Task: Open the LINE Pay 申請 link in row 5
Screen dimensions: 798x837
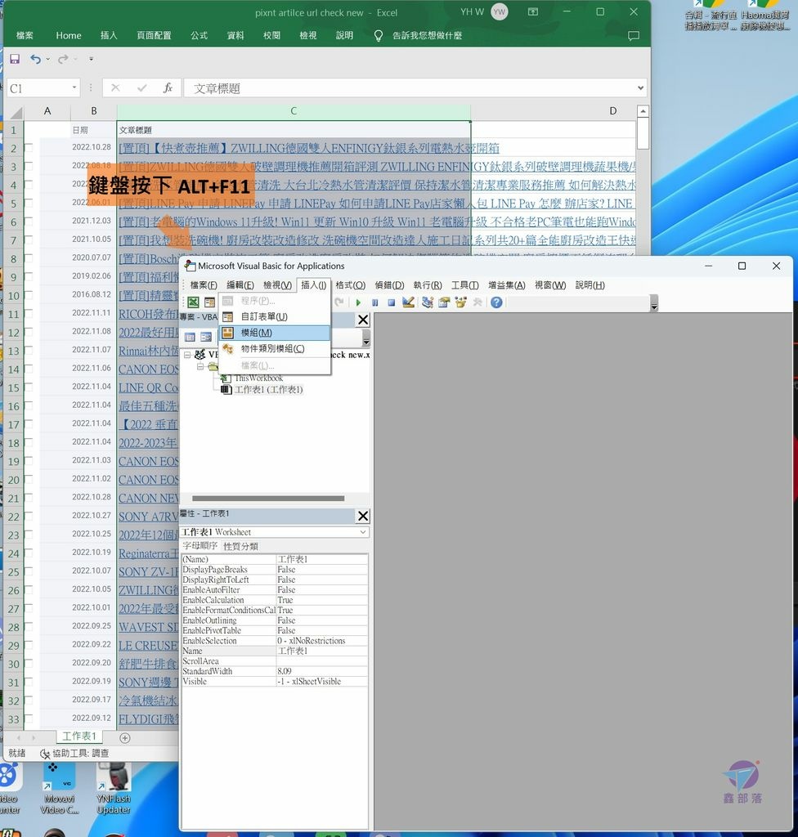Action: [375, 204]
